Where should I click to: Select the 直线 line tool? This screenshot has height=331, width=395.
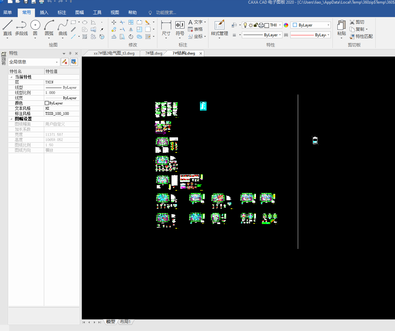(8, 28)
